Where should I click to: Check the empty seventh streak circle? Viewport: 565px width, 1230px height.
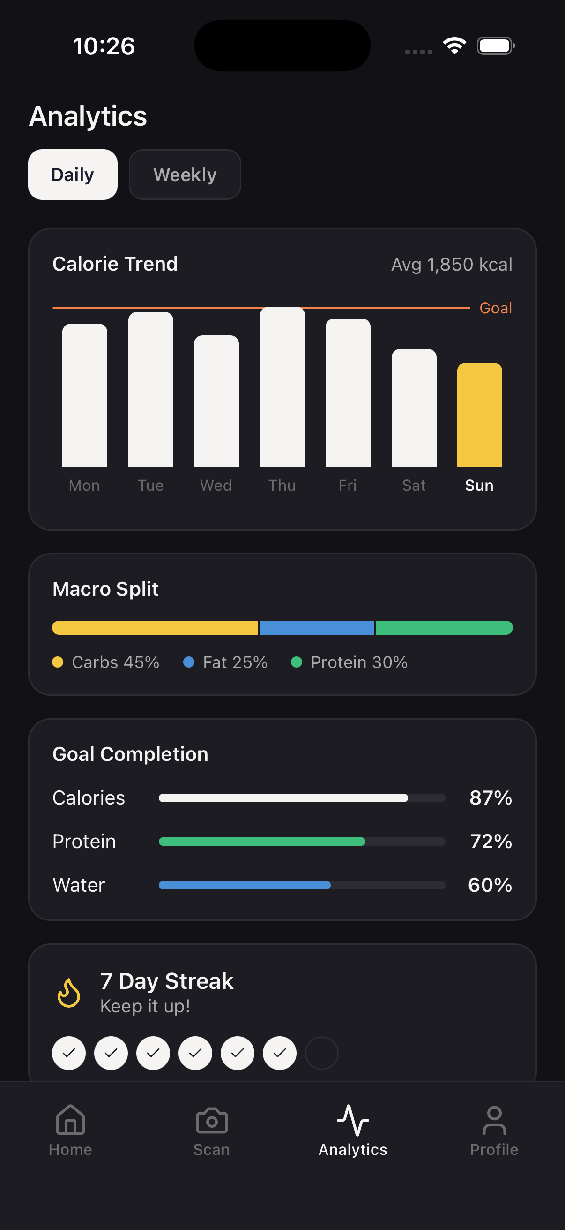[x=321, y=1053]
